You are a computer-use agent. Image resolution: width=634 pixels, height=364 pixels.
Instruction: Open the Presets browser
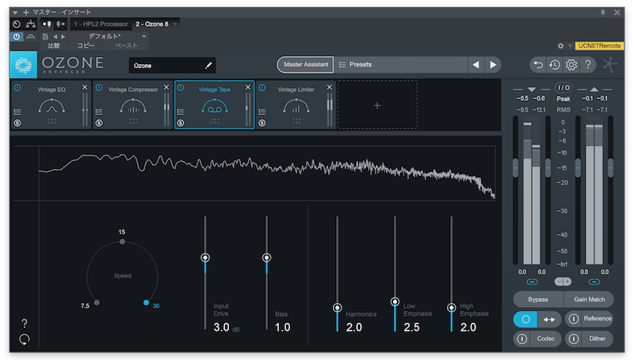click(400, 65)
